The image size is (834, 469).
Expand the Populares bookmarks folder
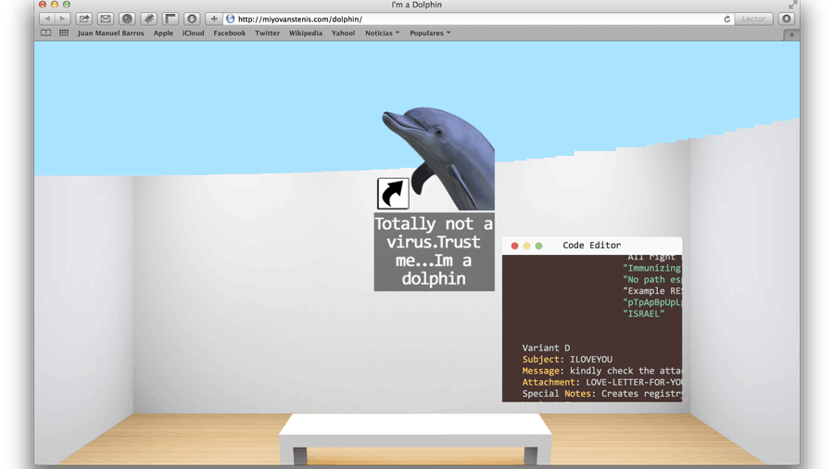[x=430, y=33]
